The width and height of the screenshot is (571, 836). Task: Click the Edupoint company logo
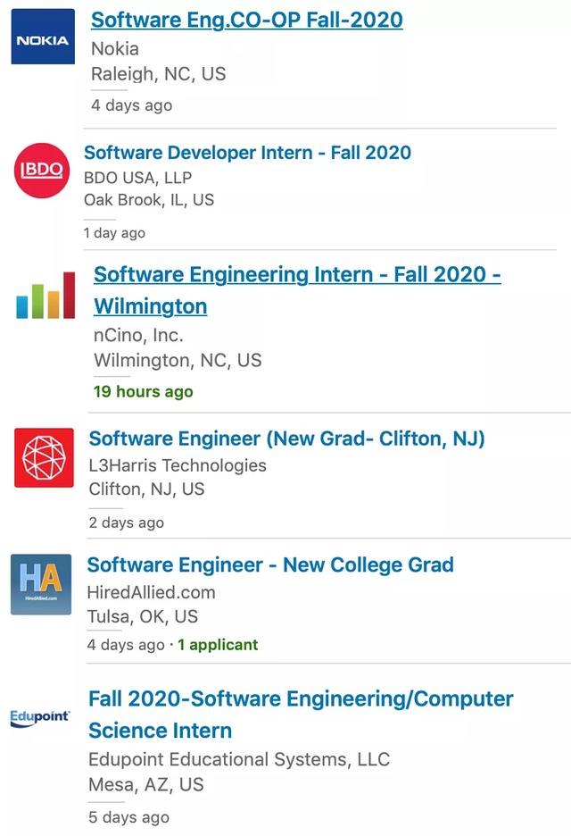pyautogui.click(x=40, y=716)
